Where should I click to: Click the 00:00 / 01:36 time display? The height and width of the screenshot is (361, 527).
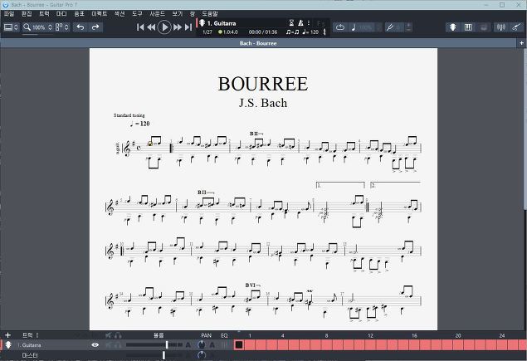[x=263, y=32]
